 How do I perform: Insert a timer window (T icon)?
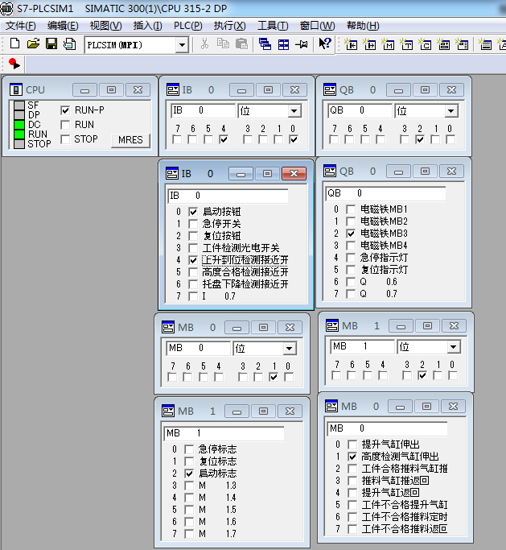click(x=406, y=44)
